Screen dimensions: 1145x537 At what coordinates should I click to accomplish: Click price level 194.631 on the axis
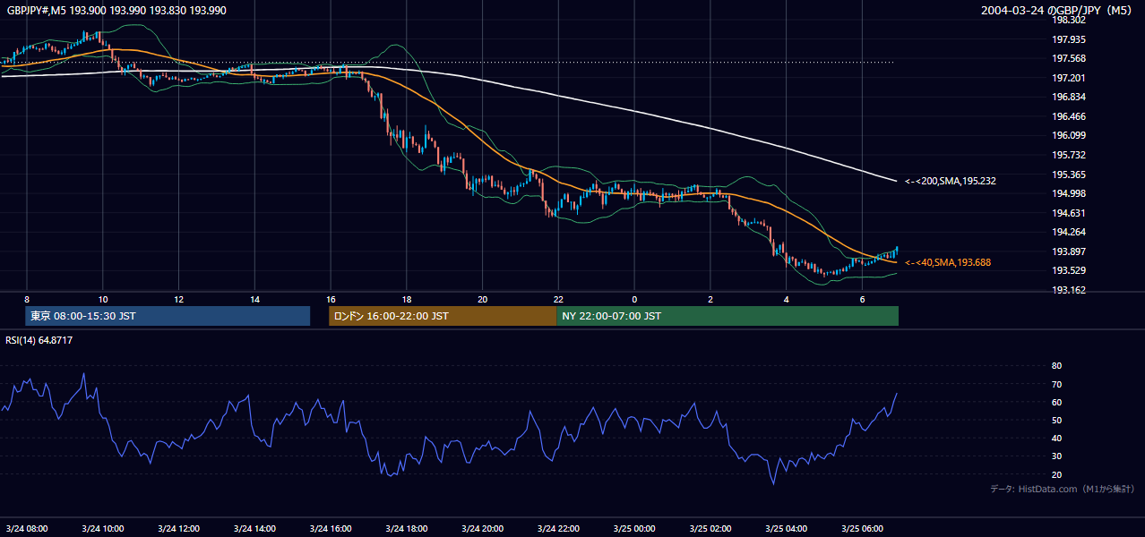tap(1068, 213)
